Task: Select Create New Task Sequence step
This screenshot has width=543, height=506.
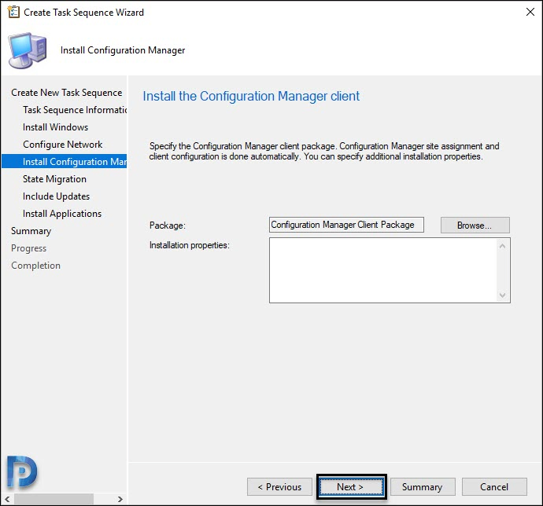Action: pos(66,93)
